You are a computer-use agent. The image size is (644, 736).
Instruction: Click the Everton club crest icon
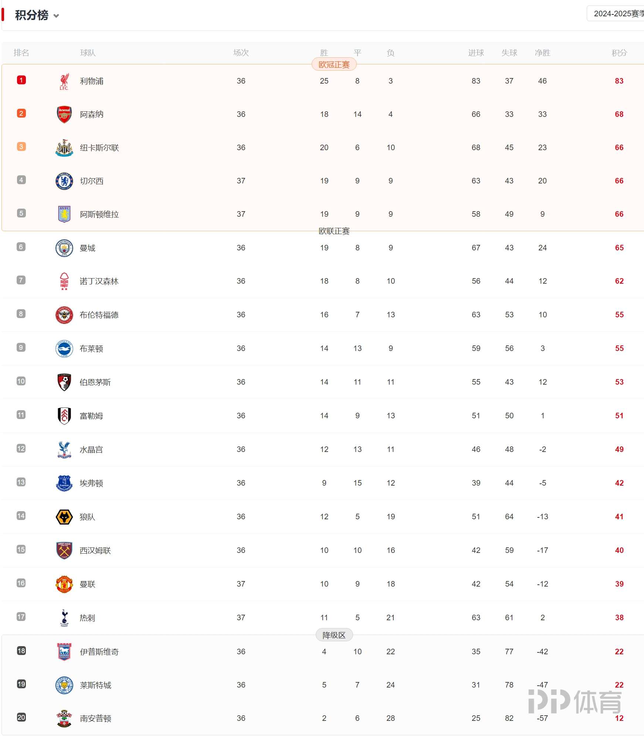(64, 483)
